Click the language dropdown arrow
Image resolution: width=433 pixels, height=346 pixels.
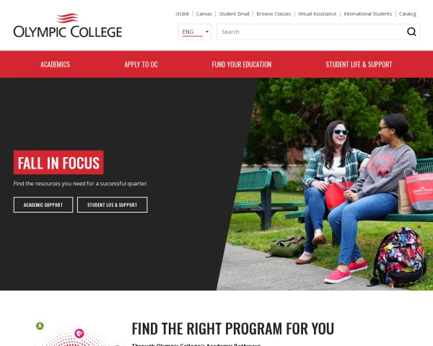(207, 32)
